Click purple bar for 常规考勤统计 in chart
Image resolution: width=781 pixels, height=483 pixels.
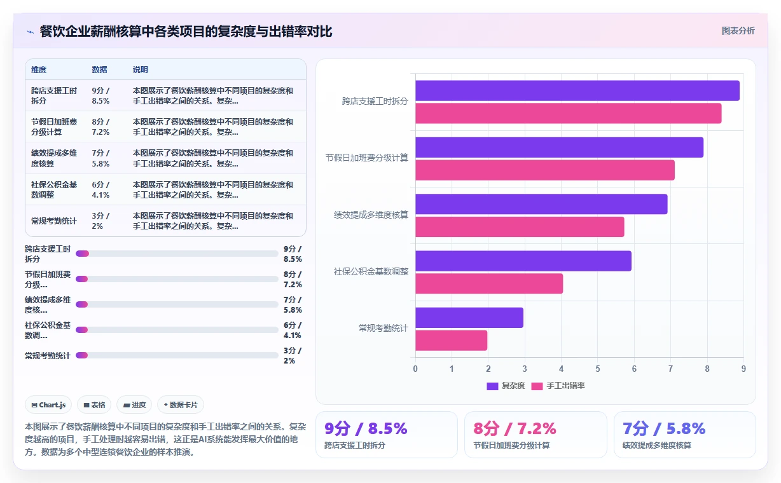[x=469, y=318]
